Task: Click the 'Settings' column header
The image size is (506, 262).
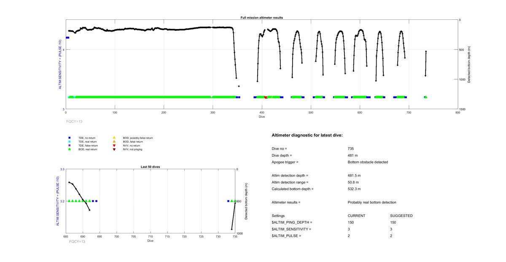Action: pyautogui.click(x=278, y=216)
